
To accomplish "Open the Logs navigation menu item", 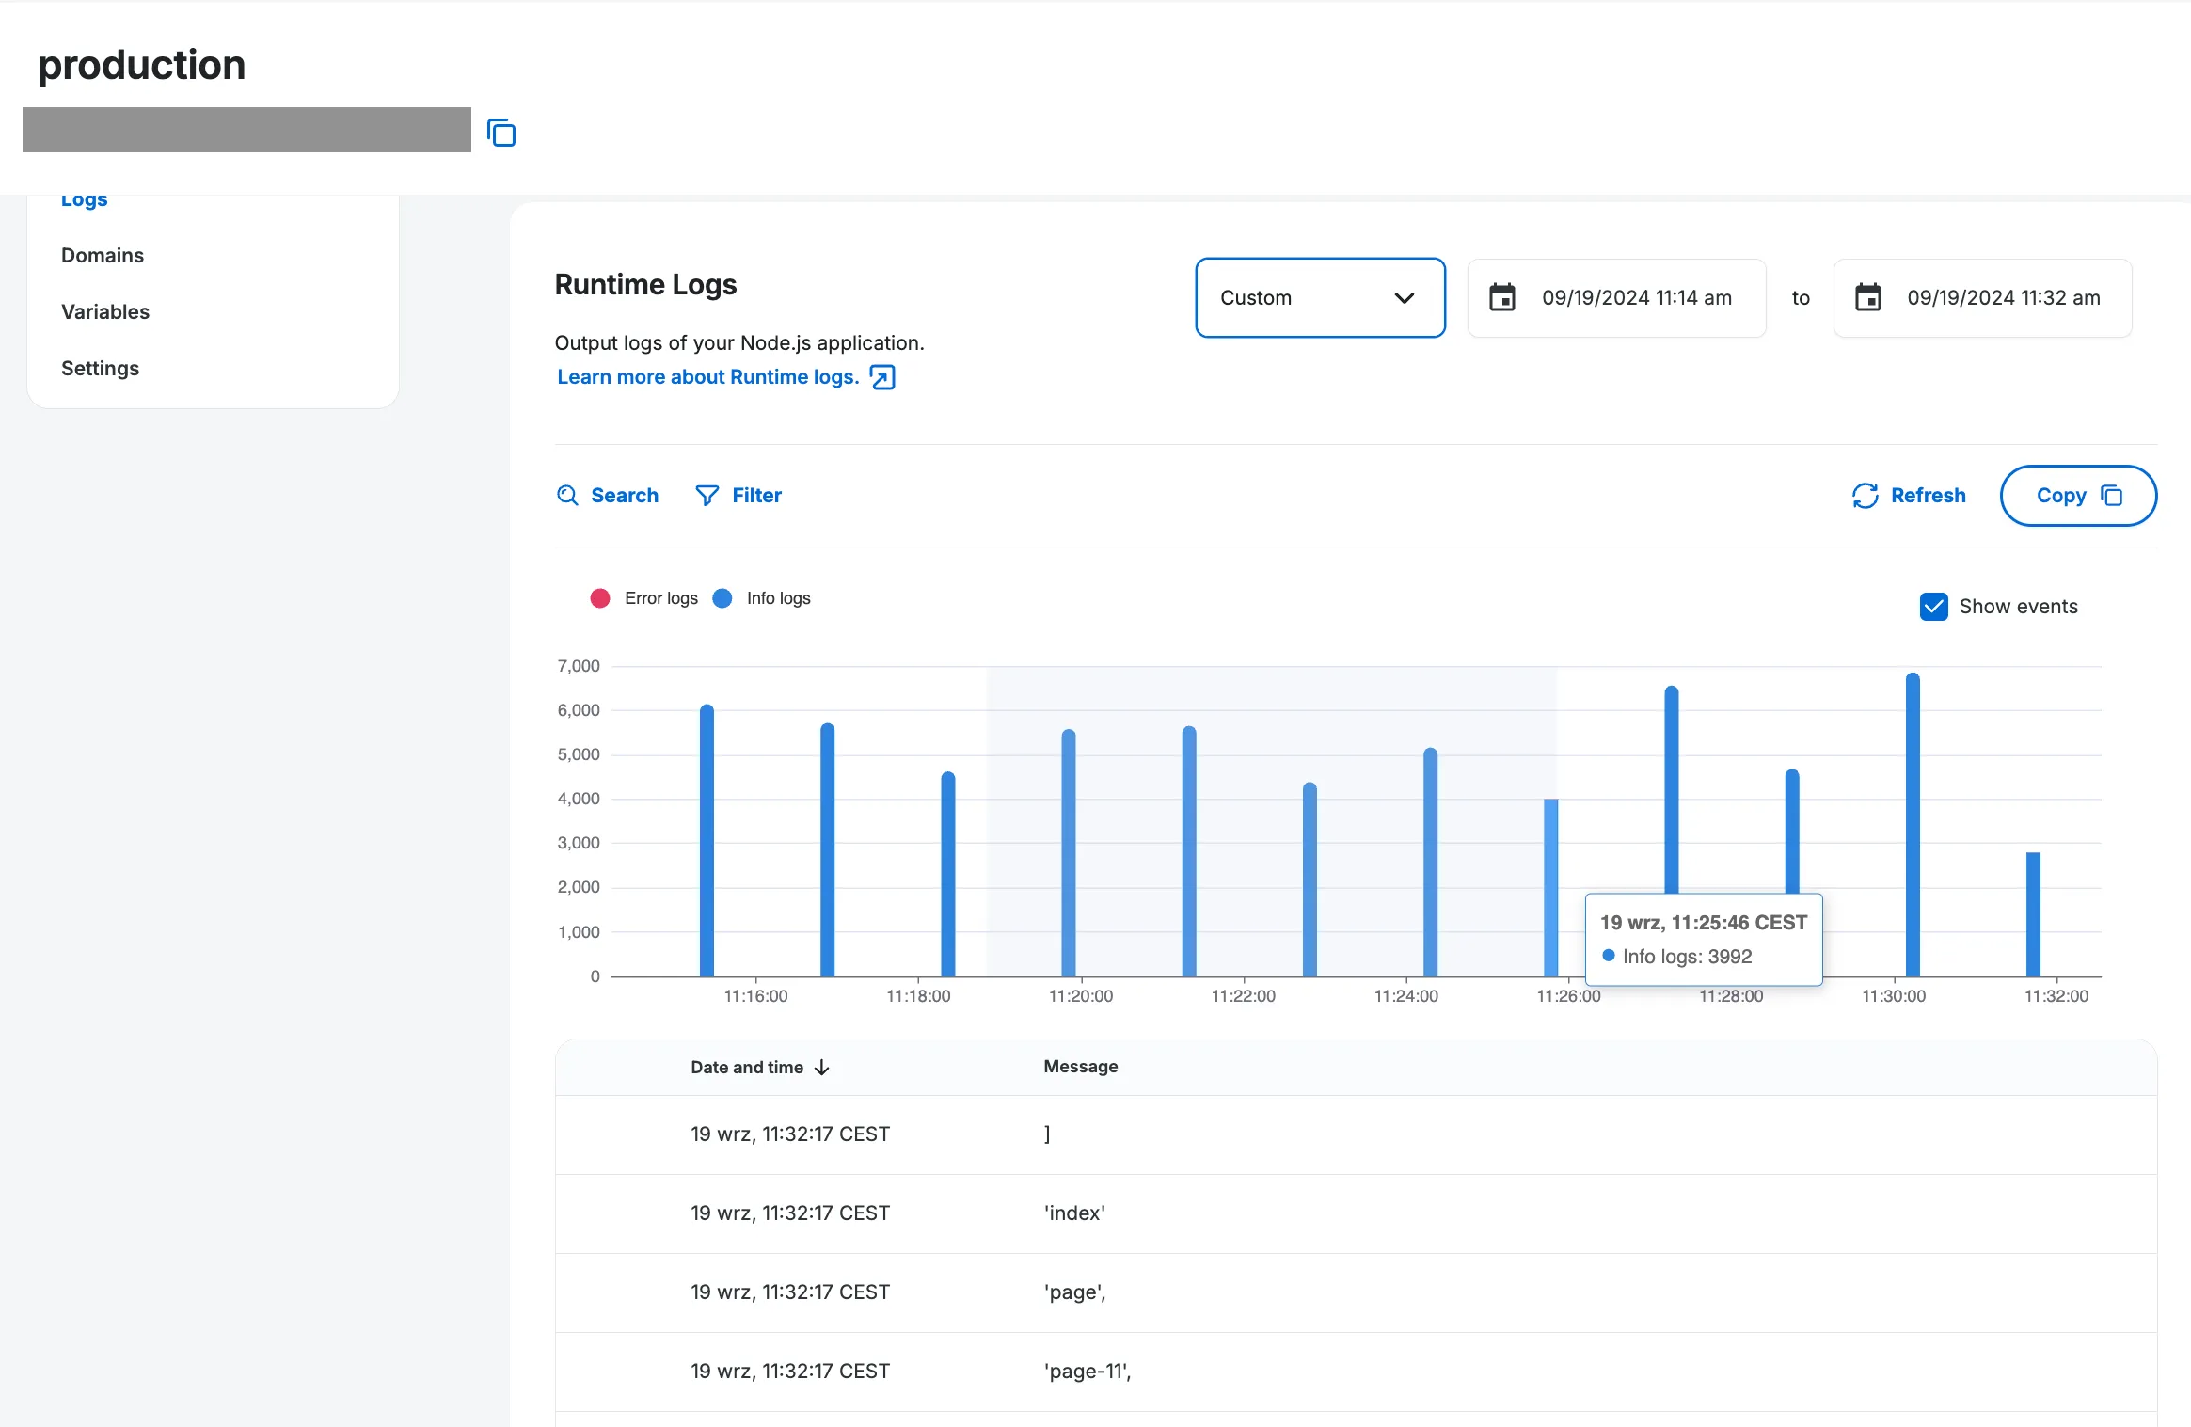I will pyautogui.click(x=85, y=197).
